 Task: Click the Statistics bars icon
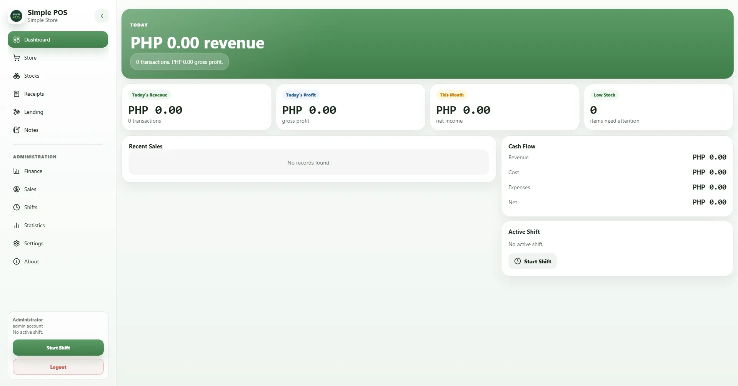tap(17, 225)
